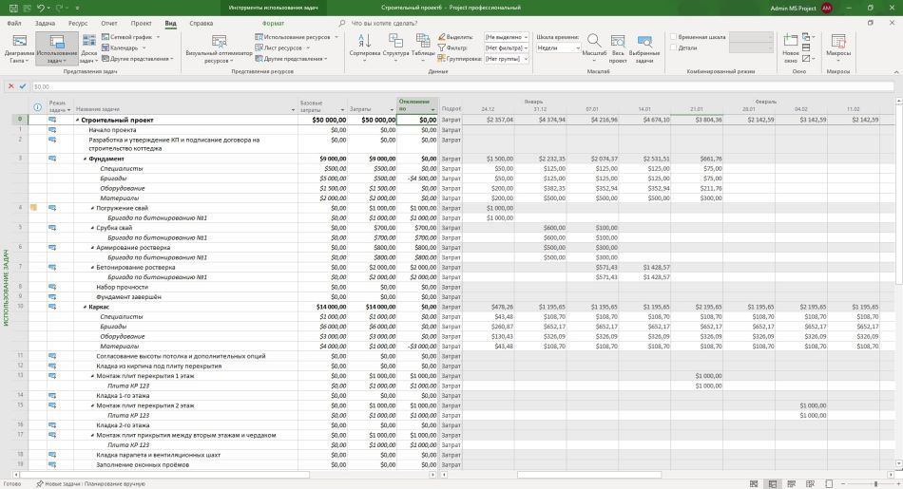The height and width of the screenshot is (489, 903).
Task: Open the Диаграмма Ганта view
Action: 20,48
